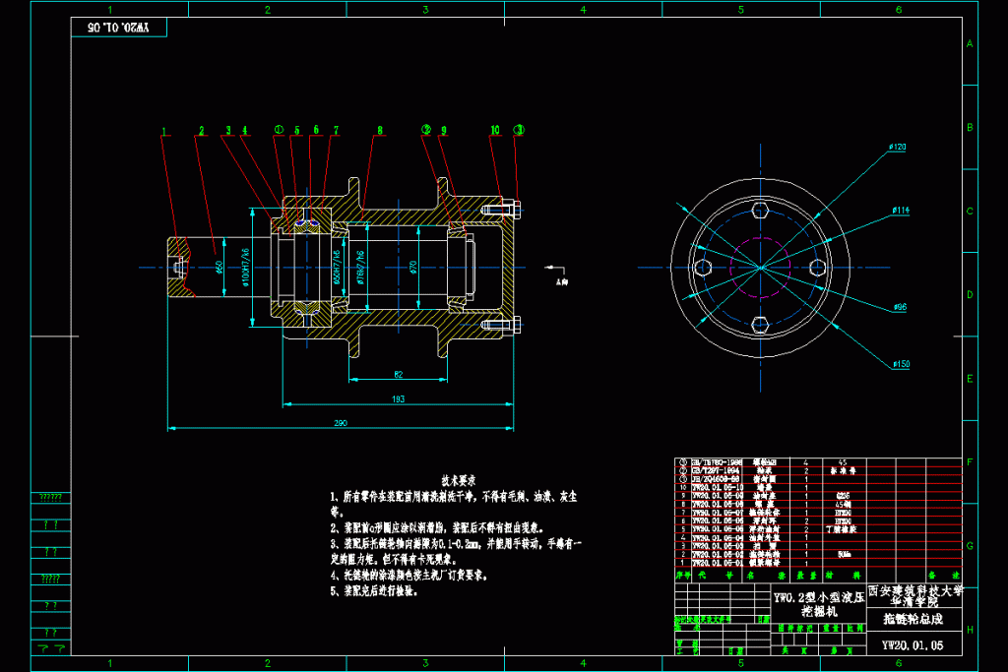1008x672 pixels.
Task: Select the ø150 outer diameter label
Action: (901, 364)
